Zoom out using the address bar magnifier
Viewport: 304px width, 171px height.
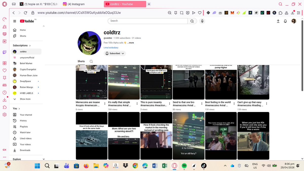(x=170, y=13)
